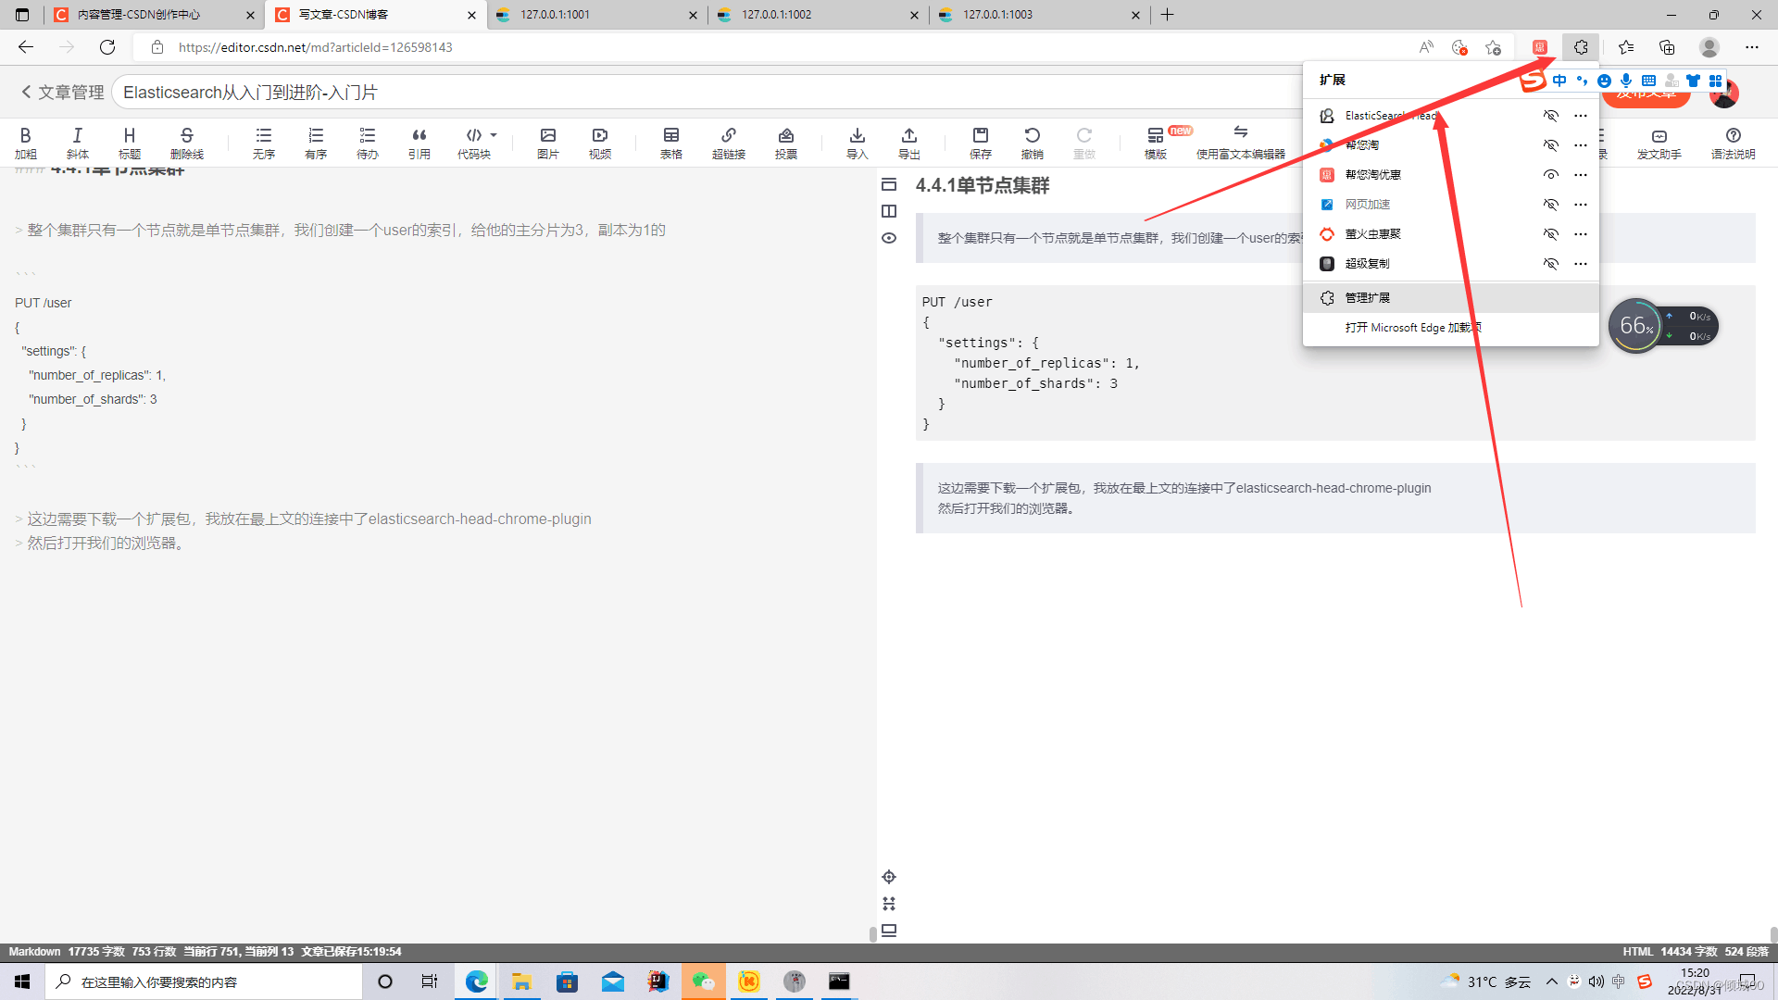Open more options for 超级复制 extension
This screenshot has height=1000, width=1778.
(x=1581, y=264)
